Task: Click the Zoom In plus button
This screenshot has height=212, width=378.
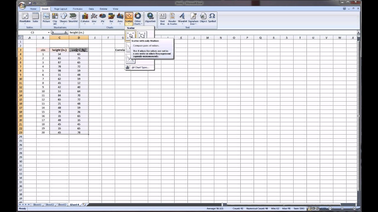Action: pyautogui.click(x=355, y=208)
